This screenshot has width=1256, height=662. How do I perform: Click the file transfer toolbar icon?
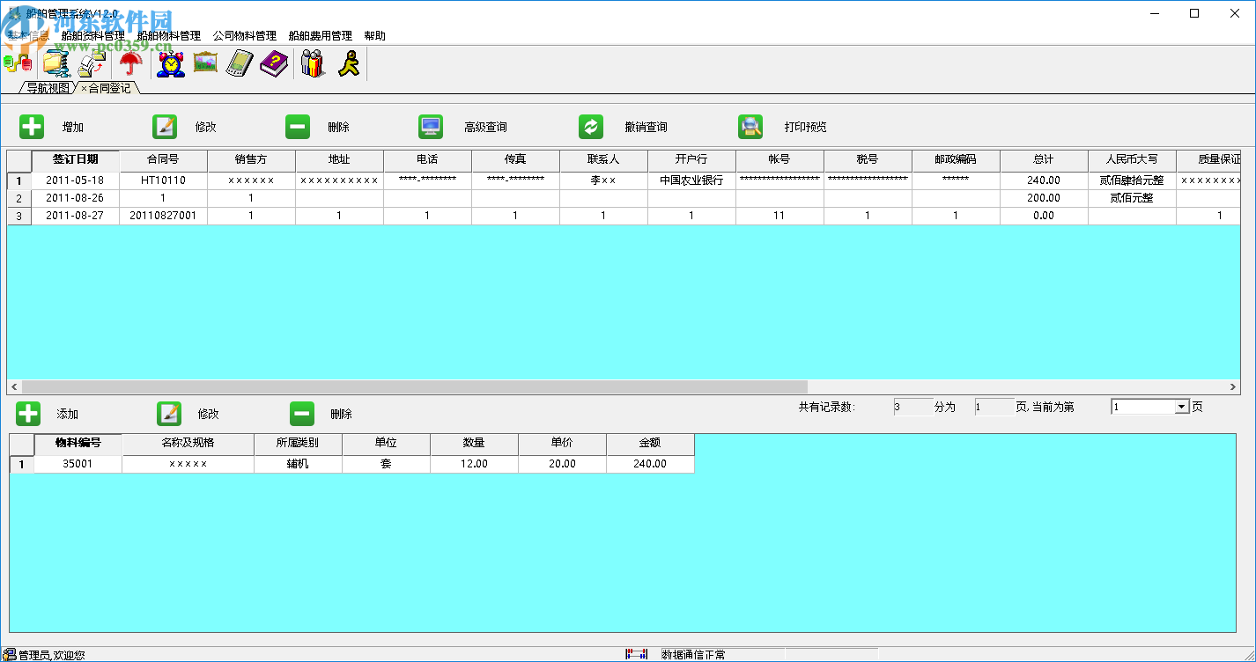tap(92, 63)
